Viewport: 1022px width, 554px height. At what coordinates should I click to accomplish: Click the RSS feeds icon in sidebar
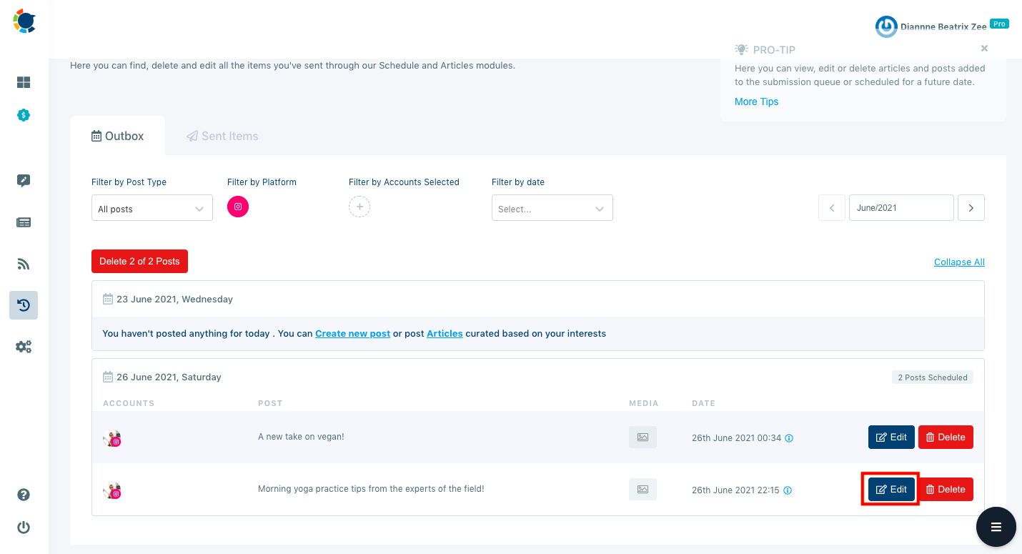pos(24,264)
